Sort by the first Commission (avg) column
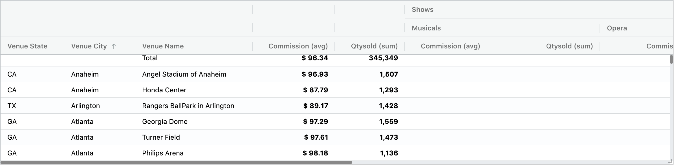Viewport: 674px width, 165px height. [298, 46]
